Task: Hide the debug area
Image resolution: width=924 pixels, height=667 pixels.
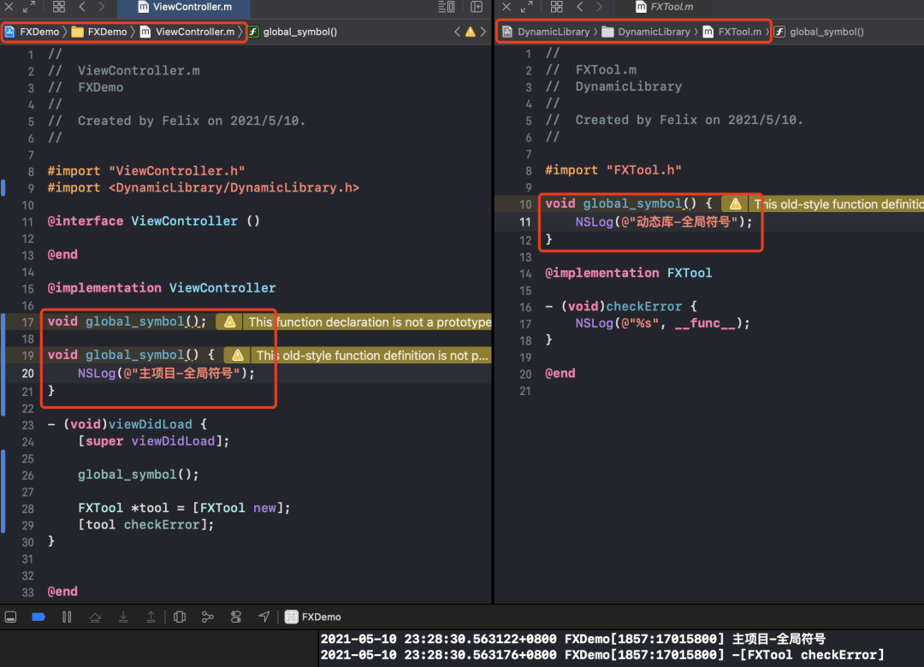Action: pyautogui.click(x=10, y=617)
